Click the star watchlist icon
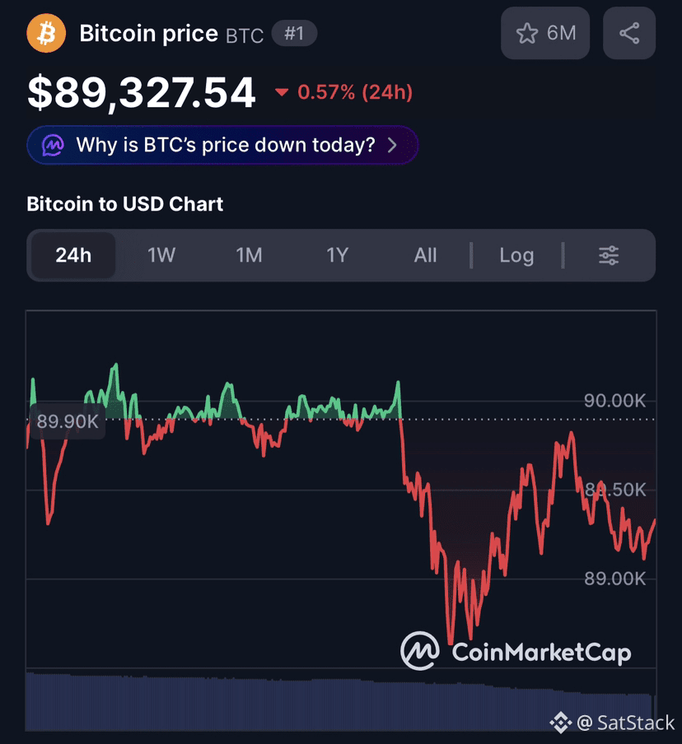 pyautogui.click(x=527, y=34)
